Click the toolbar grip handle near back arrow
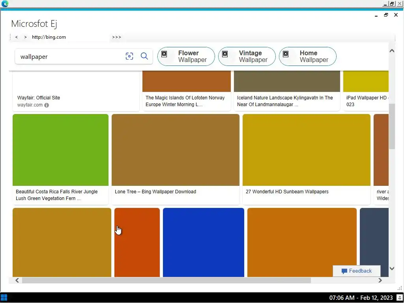The height and width of the screenshot is (303, 404). 10,37
